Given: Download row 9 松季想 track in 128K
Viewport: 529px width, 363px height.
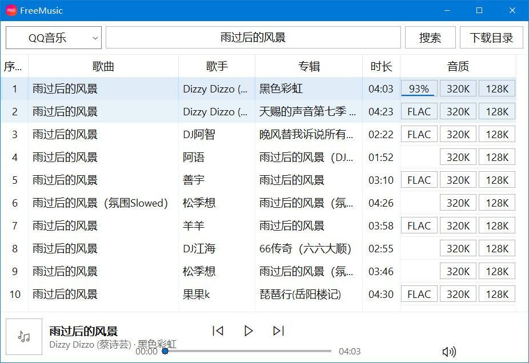Looking at the screenshot, I should point(497,271).
